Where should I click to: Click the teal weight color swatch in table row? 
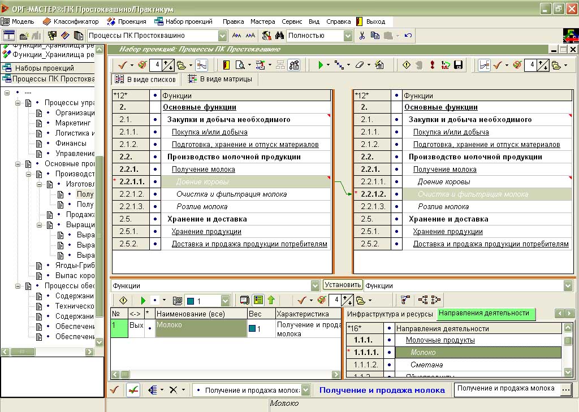253,328
